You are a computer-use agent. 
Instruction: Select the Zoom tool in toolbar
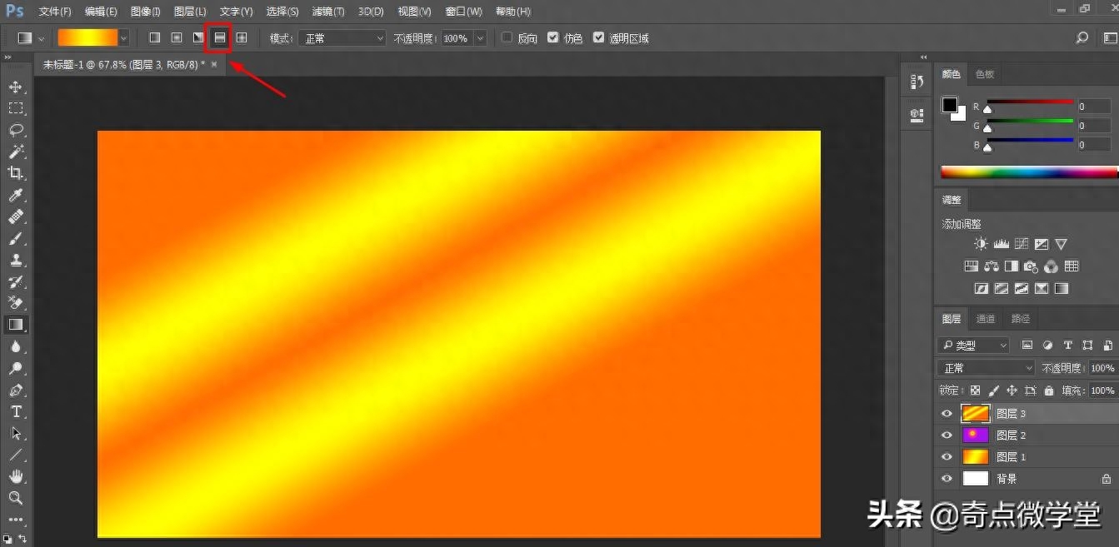tap(16, 498)
